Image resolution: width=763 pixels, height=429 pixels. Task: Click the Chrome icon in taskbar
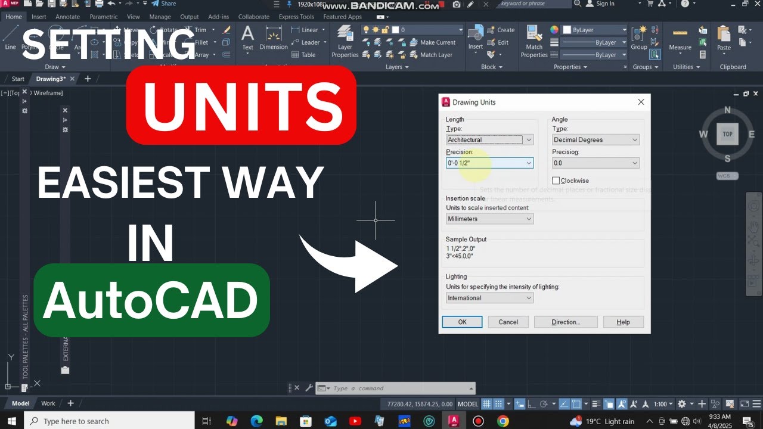tap(503, 421)
